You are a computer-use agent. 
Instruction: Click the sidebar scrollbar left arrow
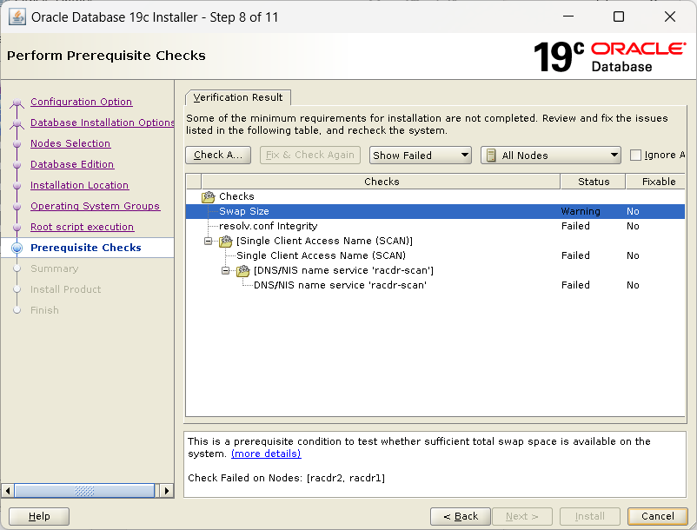point(8,491)
